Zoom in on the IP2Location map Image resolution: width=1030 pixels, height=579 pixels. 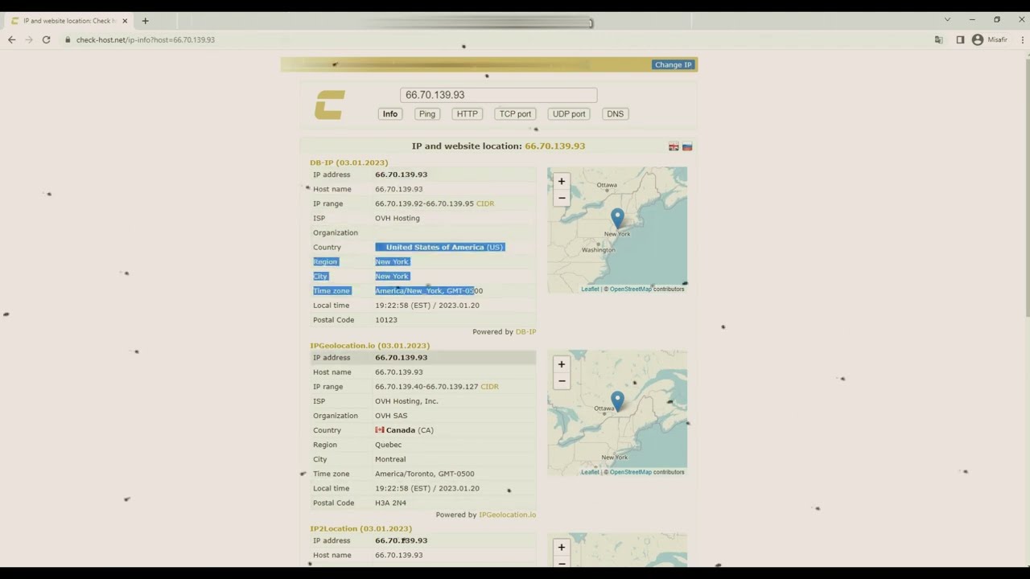point(562,548)
